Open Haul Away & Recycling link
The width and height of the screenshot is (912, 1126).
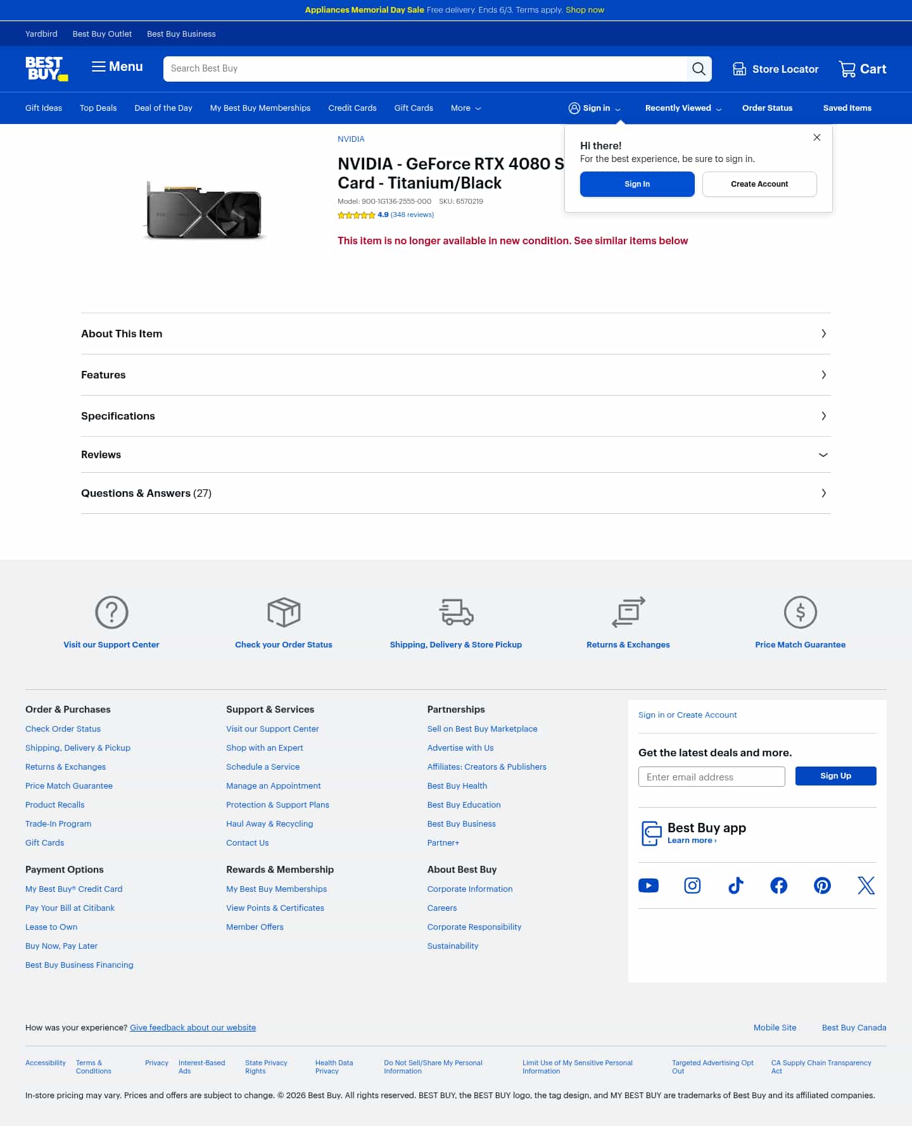[270, 824]
